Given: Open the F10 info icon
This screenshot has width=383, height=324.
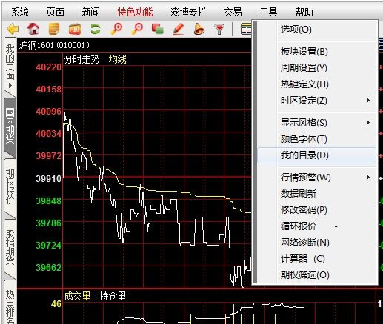Looking at the screenshot, I should 75,29.
